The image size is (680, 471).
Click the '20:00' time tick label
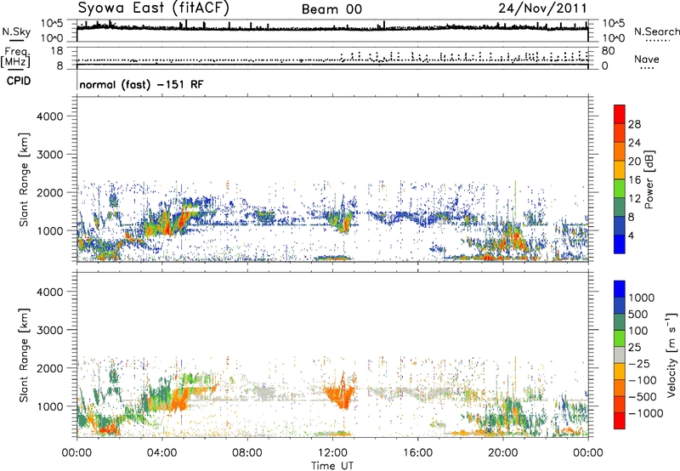tap(502, 453)
